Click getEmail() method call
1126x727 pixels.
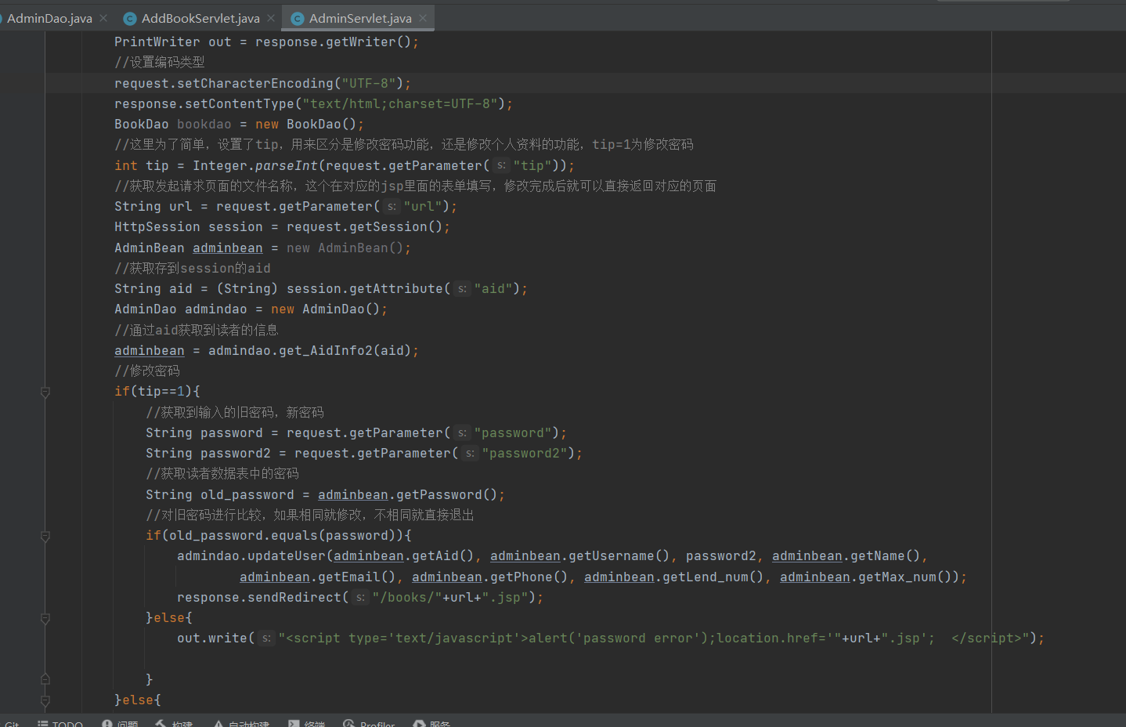356,577
